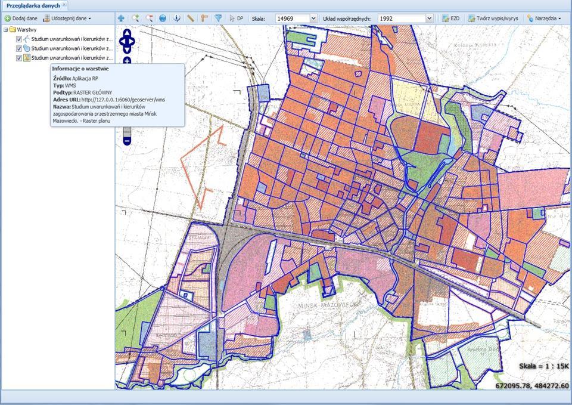Click the polygon-type layer icon in tree
Viewport: 572px width, 405px height.
point(27,48)
